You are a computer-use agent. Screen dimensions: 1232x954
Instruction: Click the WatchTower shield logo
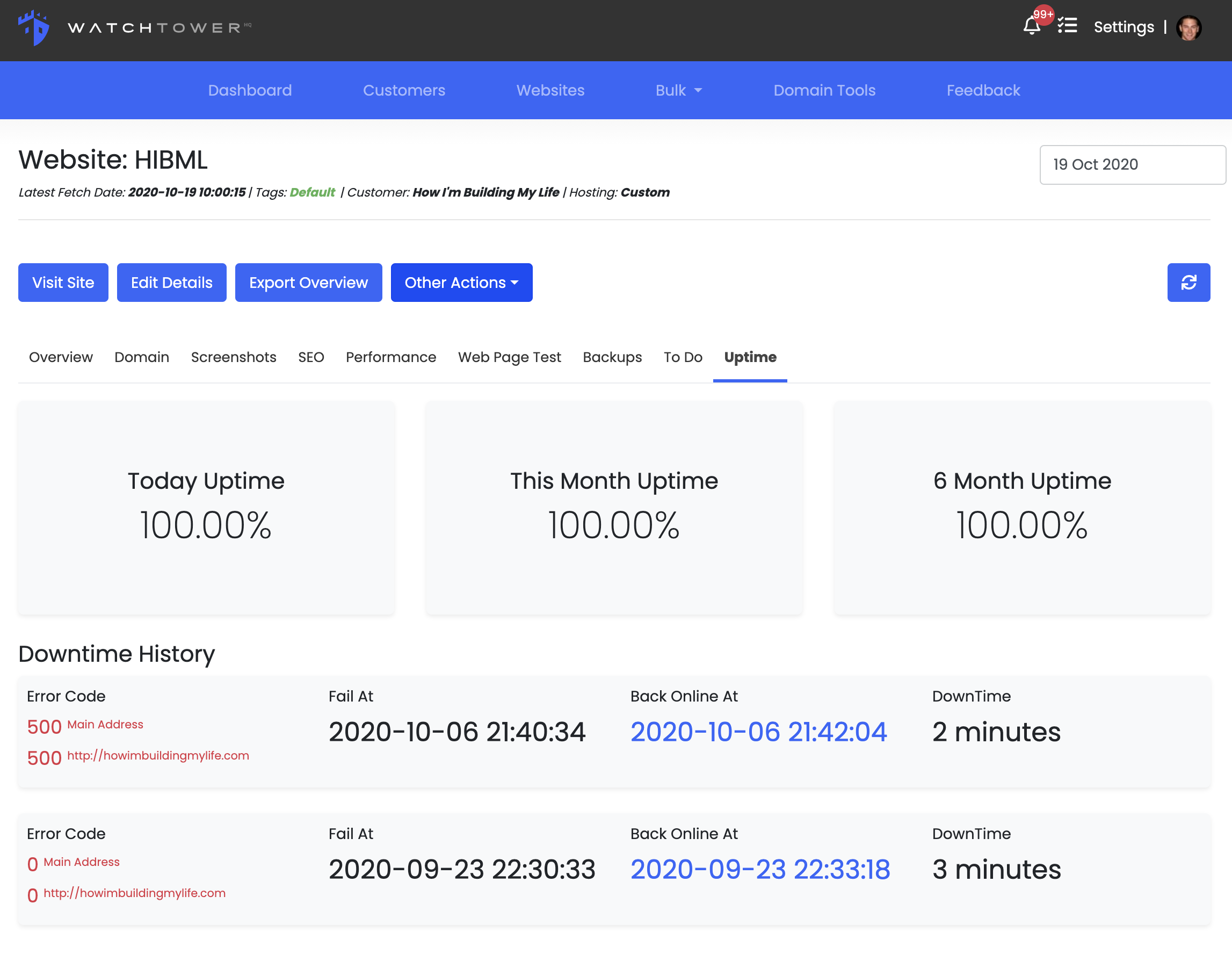33,27
